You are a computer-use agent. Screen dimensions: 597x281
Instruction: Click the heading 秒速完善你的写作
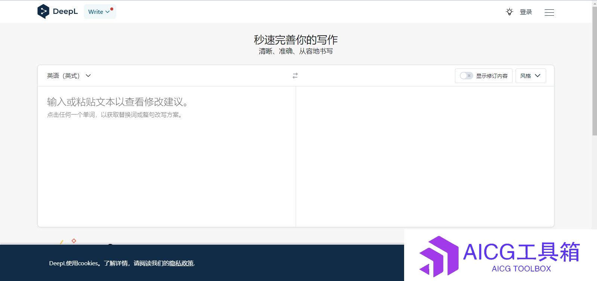[296, 40]
